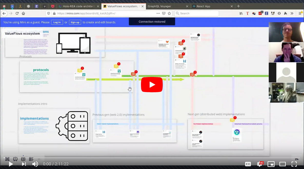Expand overflow extensions chevron
This screenshot has width=304, height=169.
click(x=292, y=13)
